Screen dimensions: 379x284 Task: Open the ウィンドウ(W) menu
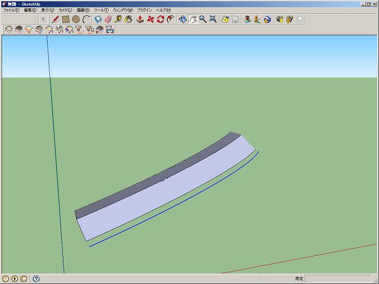[122, 10]
